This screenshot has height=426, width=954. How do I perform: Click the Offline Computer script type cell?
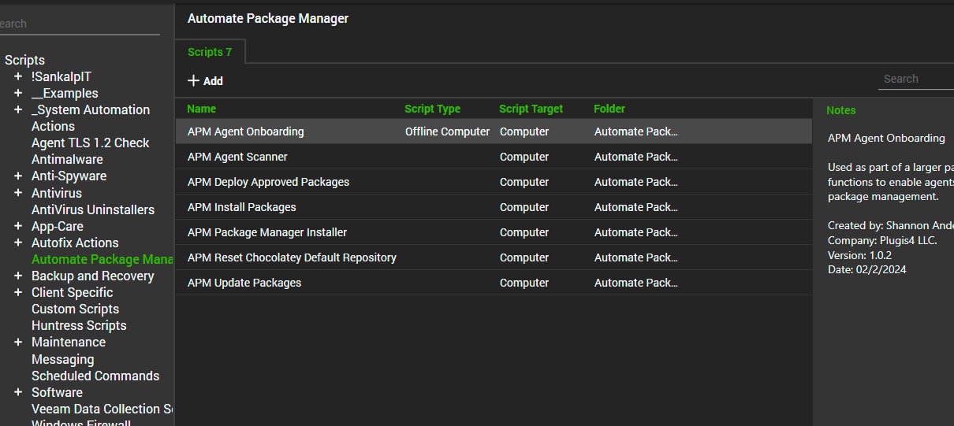pos(447,132)
